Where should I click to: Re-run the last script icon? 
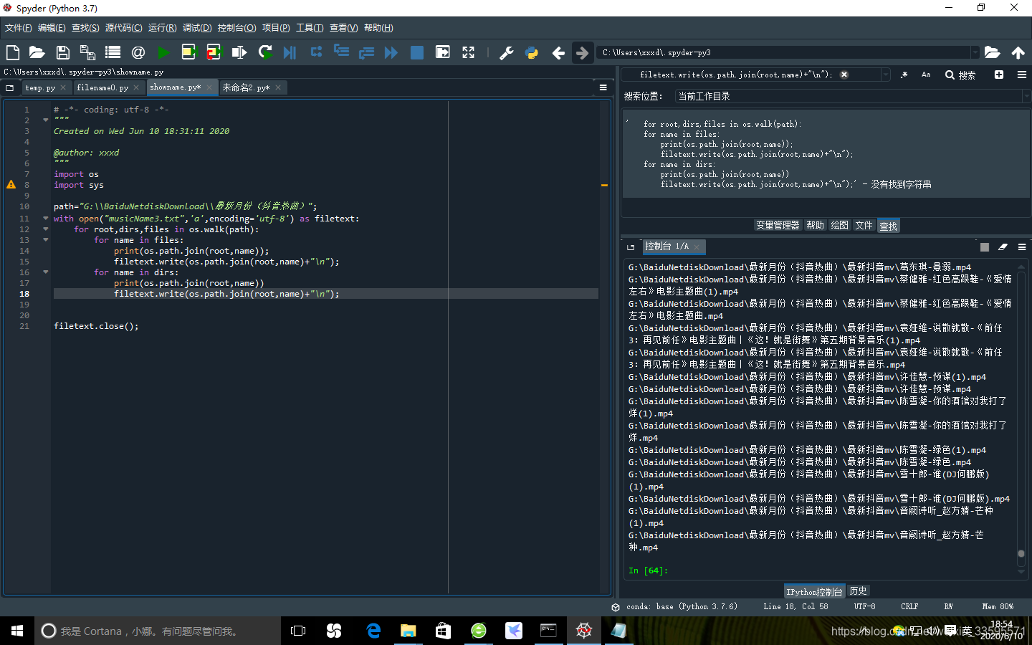pyautogui.click(x=265, y=52)
